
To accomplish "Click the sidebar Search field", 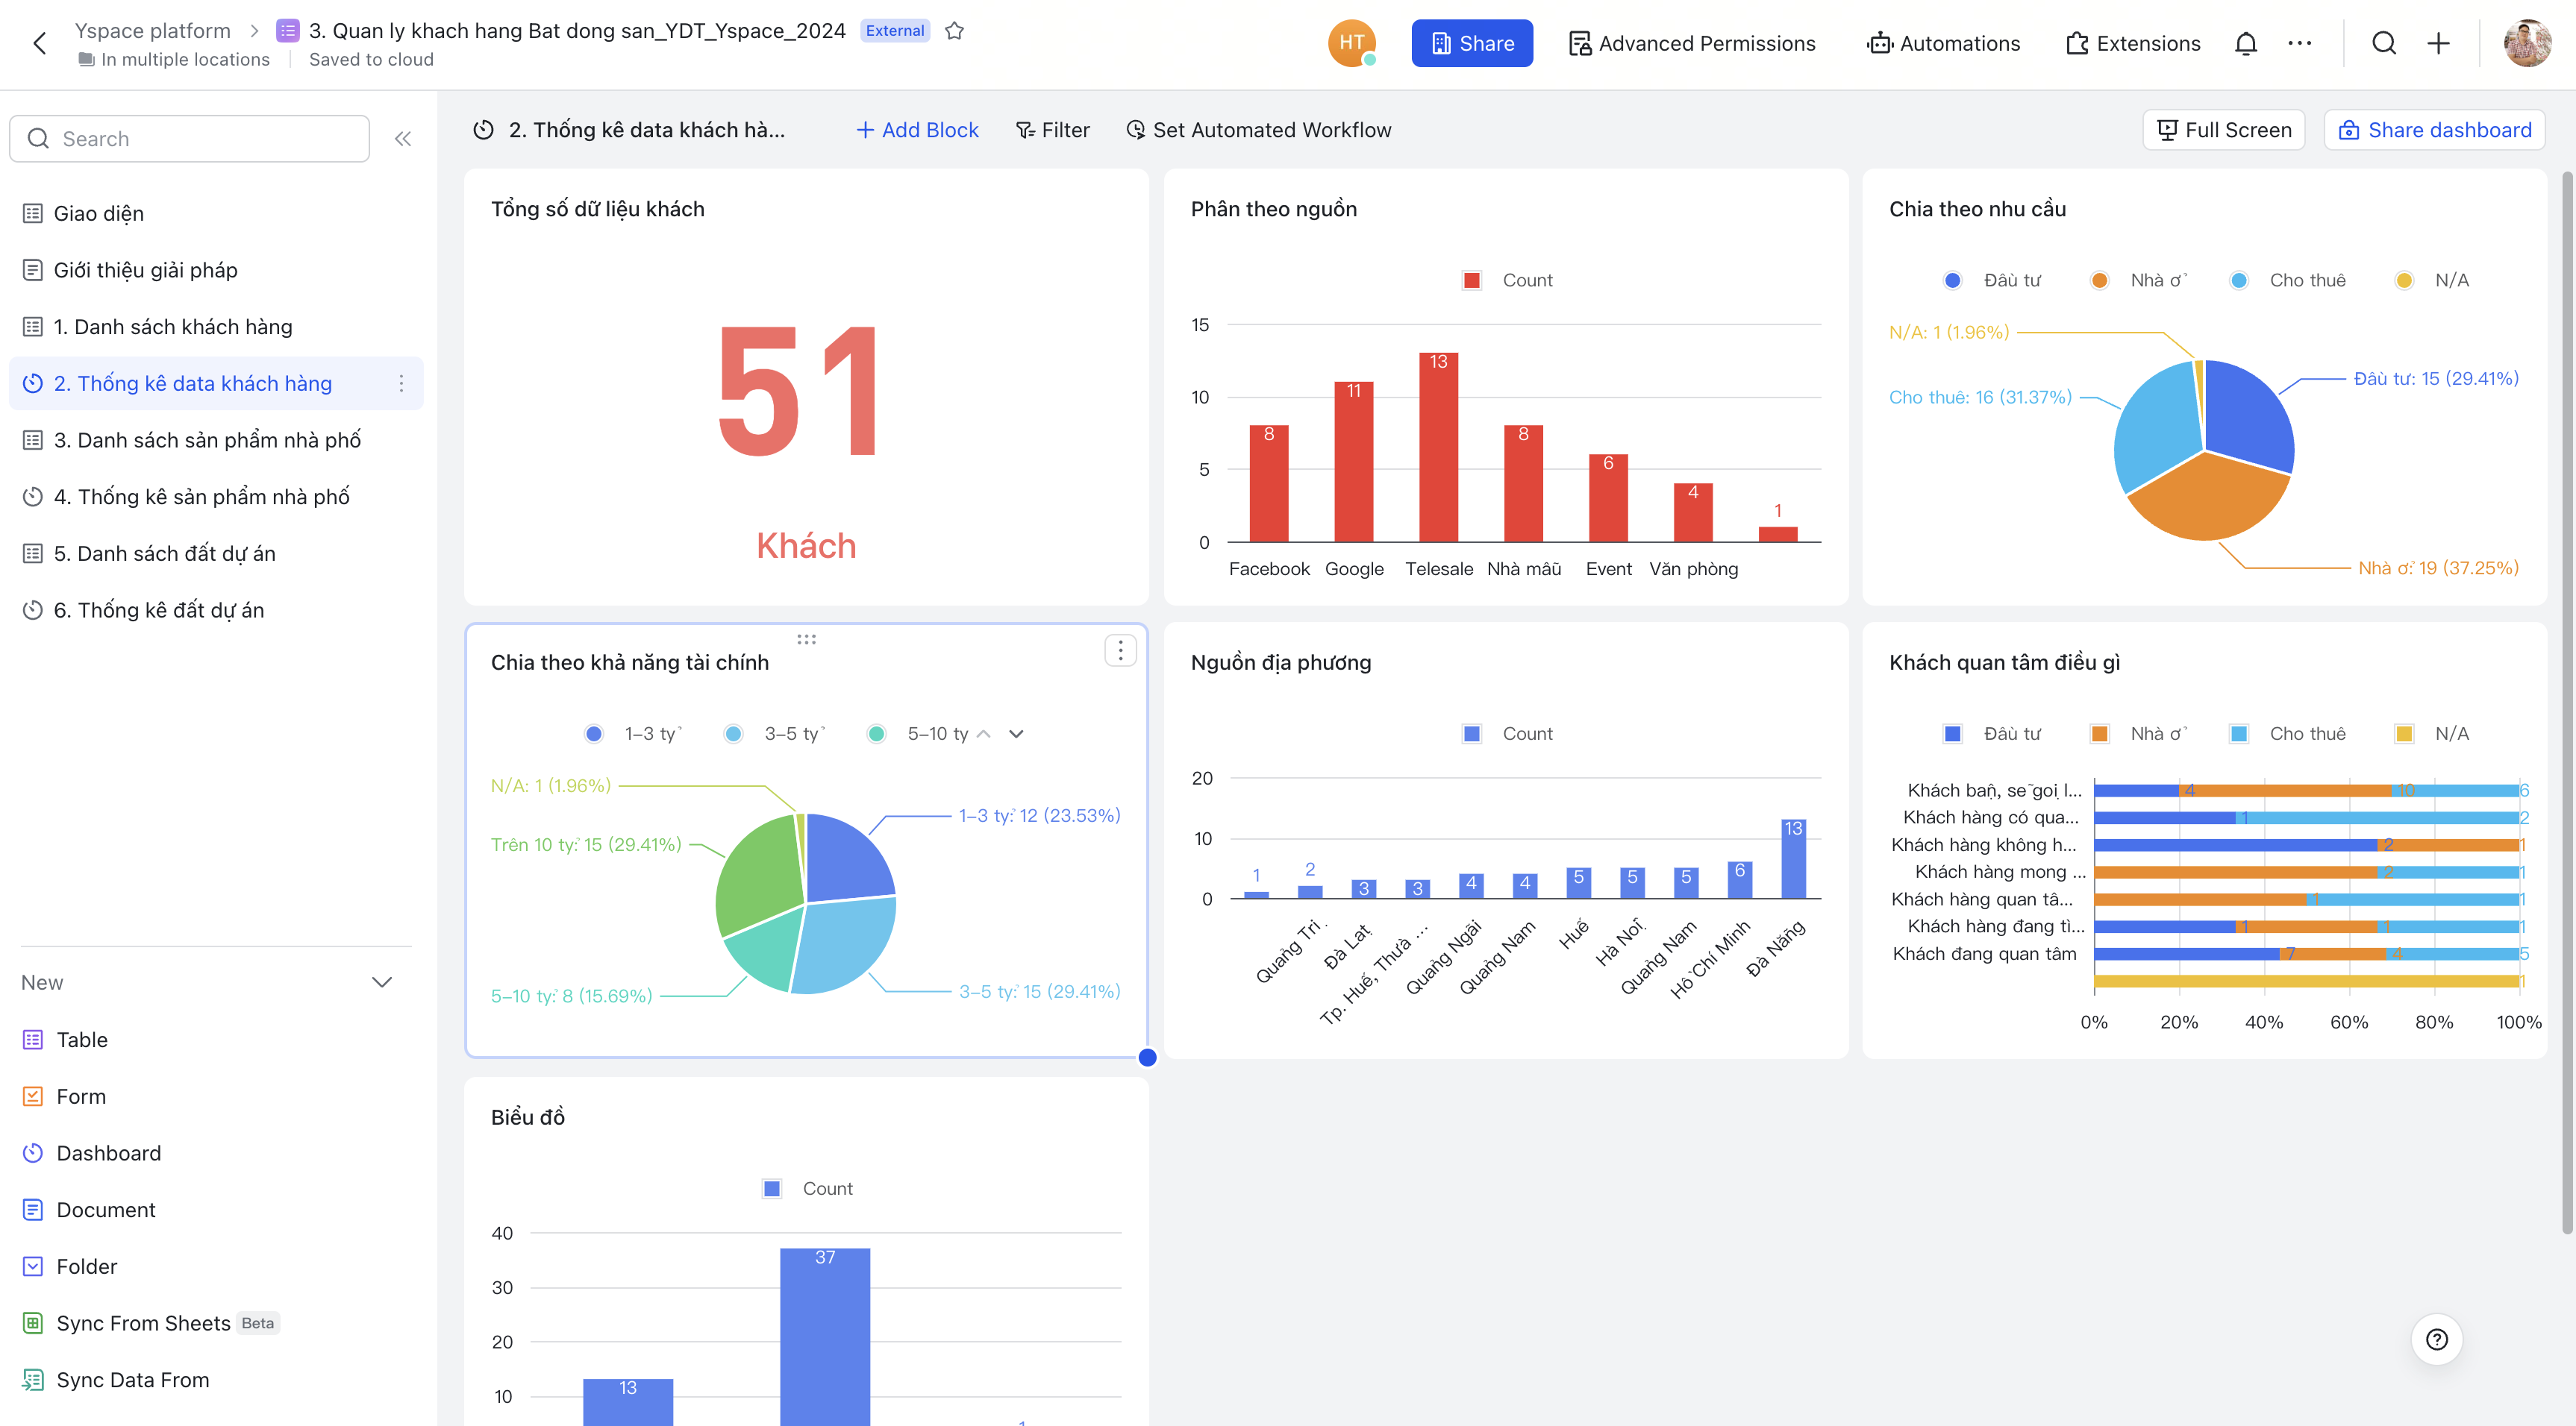I will (189, 139).
